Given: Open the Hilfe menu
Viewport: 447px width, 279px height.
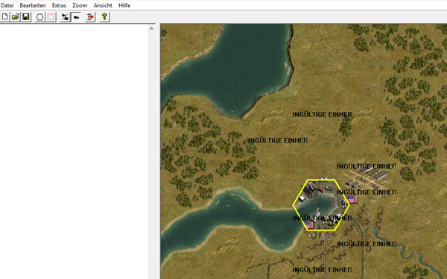Looking at the screenshot, I should [x=124, y=5].
